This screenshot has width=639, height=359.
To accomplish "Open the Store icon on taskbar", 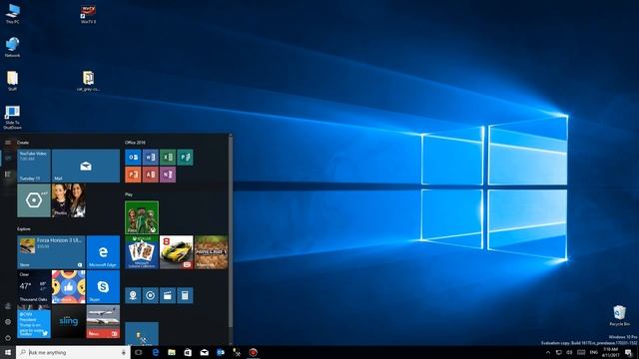I will (x=188, y=352).
